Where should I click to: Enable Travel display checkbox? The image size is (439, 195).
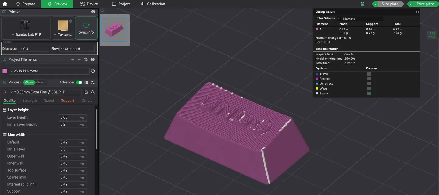coord(369,74)
